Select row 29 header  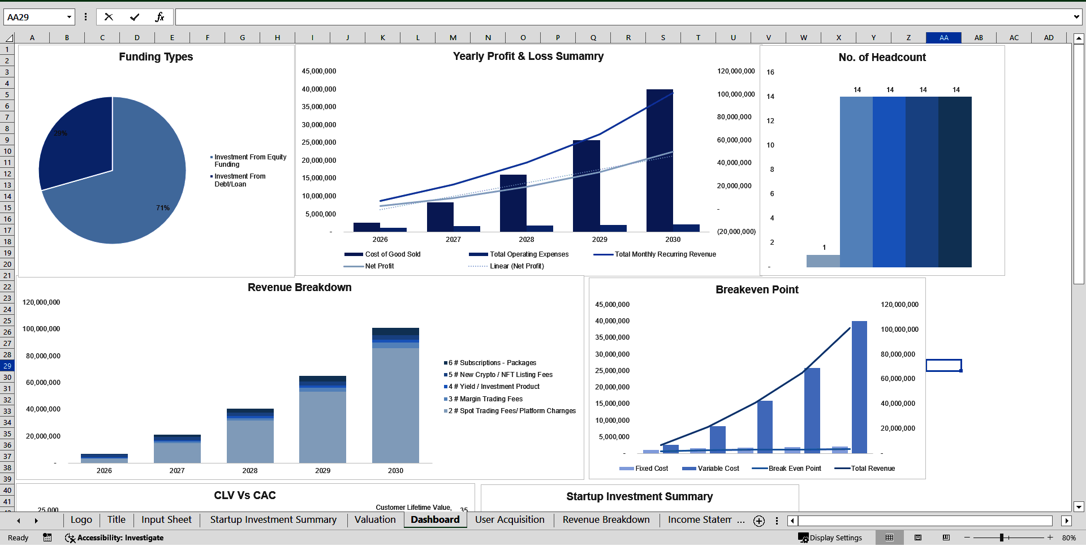7,366
